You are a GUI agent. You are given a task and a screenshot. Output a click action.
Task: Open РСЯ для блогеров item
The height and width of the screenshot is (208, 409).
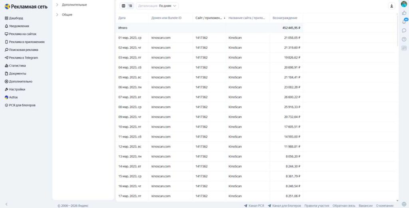(20, 106)
